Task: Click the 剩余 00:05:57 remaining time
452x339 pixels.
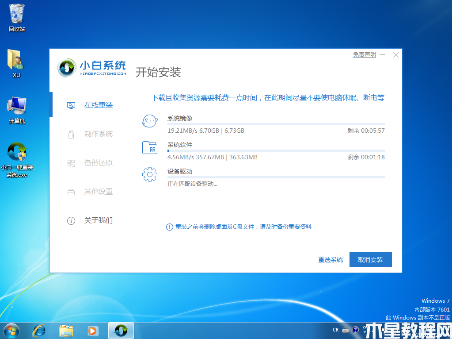Action: pos(366,131)
